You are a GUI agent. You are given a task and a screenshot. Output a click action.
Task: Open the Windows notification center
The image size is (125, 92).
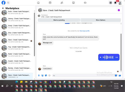pyautogui.click(x=122, y=86)
